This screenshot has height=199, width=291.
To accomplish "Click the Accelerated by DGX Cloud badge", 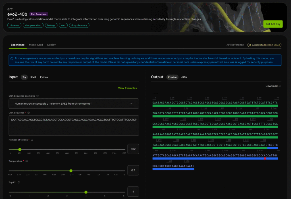I will (x=264, y=45).
